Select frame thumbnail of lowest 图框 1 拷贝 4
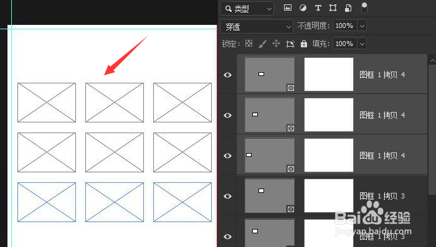Screen dimensions: 436x247 [270, 156]
